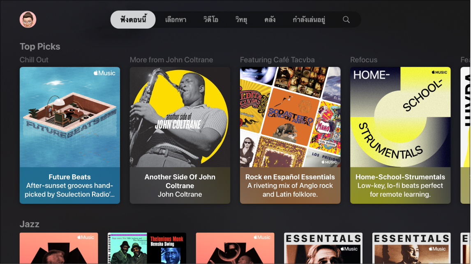Click the John Coltrane artist name under the title

click(180, 194)
